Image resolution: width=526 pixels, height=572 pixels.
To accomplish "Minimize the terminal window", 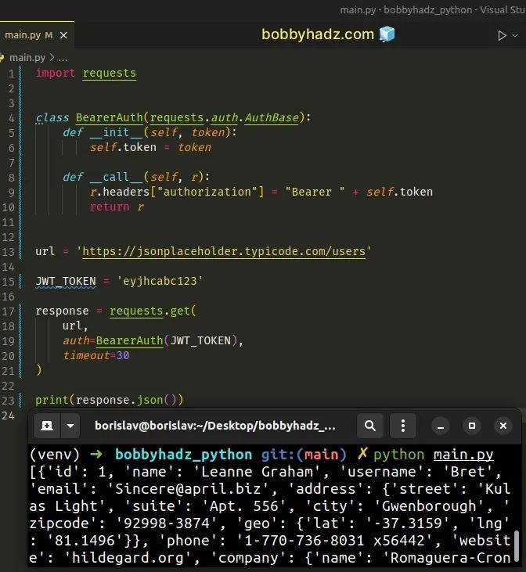I will click(441, 426).
